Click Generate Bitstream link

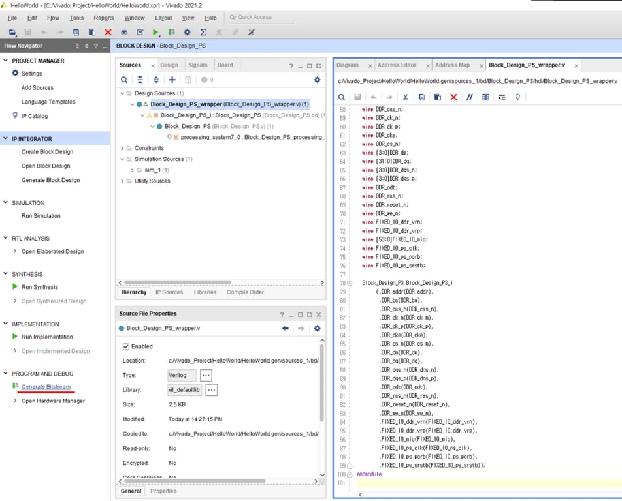coord(46,387)
